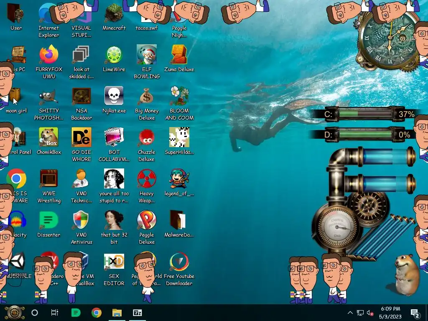This screenshot has height=321, width=428.
Task: Open the notification center with 2 alerts
Action: 415,313
